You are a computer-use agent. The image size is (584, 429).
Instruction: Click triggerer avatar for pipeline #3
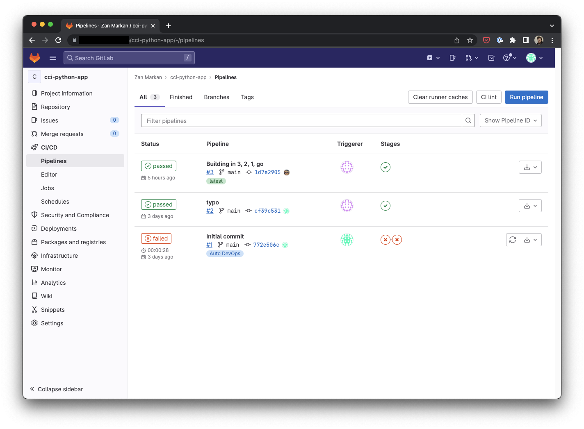click(x=347, y=167)
